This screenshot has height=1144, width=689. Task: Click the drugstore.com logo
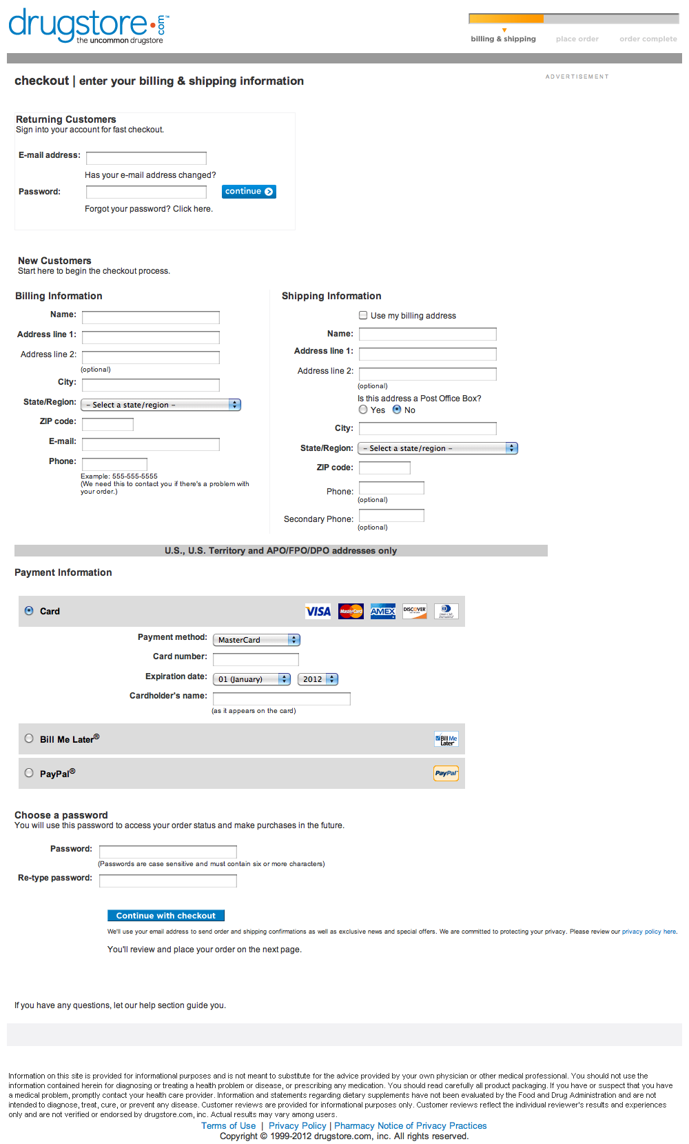[x=89, y=26]
